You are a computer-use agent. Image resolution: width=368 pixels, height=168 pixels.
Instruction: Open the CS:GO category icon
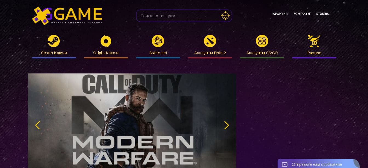(262, 41)
